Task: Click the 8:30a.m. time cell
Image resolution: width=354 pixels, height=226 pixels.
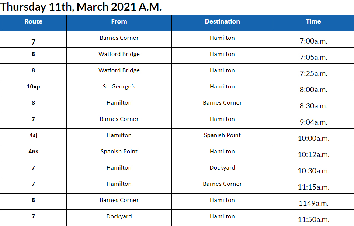Action: pos(313,106)
